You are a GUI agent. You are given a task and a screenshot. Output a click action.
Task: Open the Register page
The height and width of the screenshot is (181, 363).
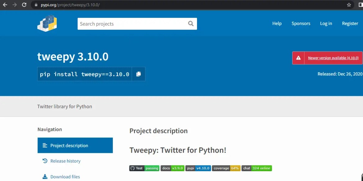350,23
